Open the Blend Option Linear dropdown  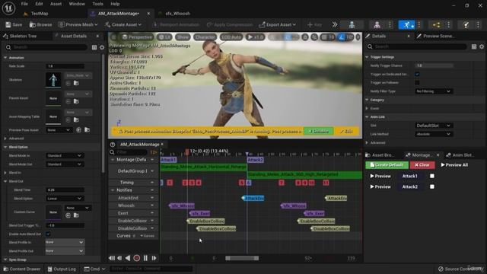coord(65,198)
